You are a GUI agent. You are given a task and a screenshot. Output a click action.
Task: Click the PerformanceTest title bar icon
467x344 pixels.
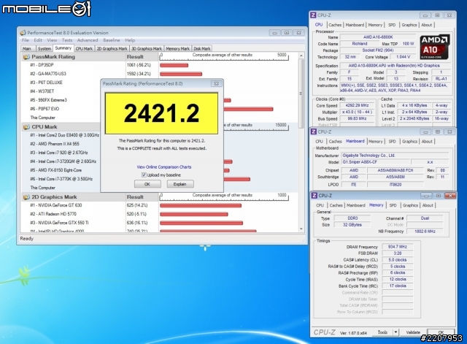(x=23, y=33)
